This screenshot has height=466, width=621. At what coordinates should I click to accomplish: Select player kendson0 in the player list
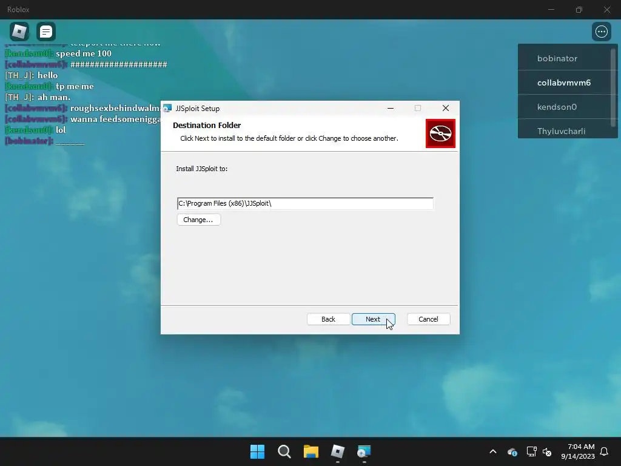pos(564,107)
